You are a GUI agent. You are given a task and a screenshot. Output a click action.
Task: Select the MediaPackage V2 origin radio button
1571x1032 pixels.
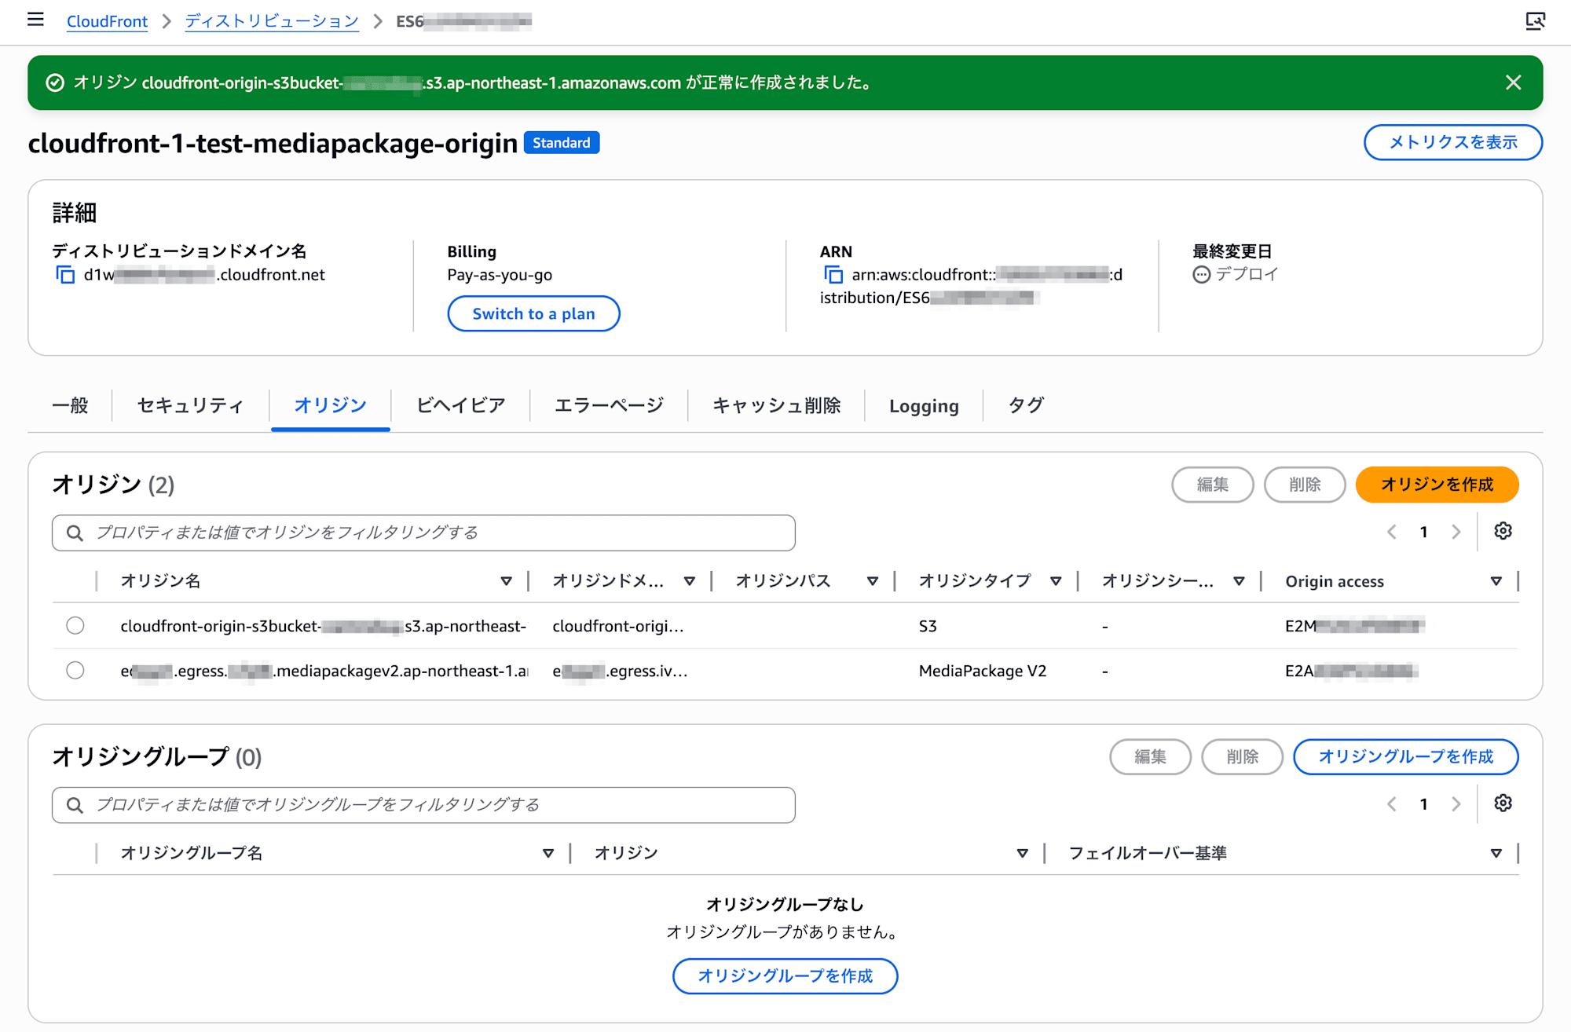click(x=75, y=671)
